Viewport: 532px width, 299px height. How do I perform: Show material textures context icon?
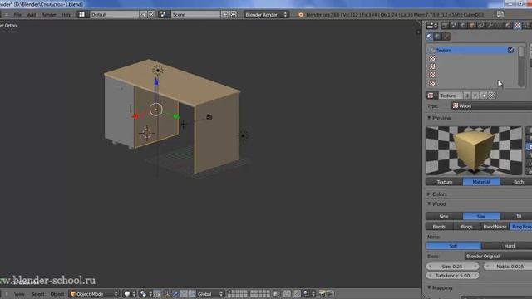[x=430, y=37]
